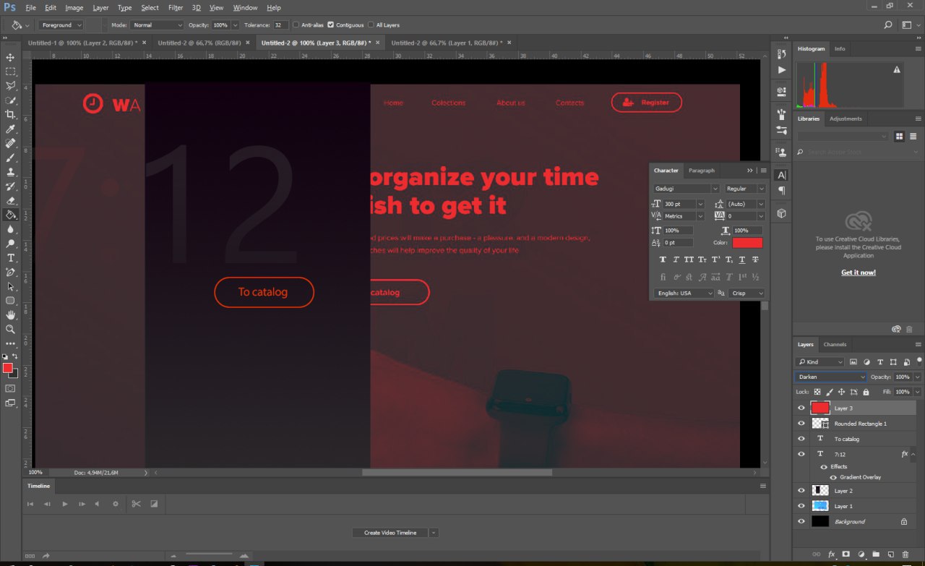This screenshot has height=566, width=925.
Task: Click the Create Video Timeline button
Action: pos(390,533)
